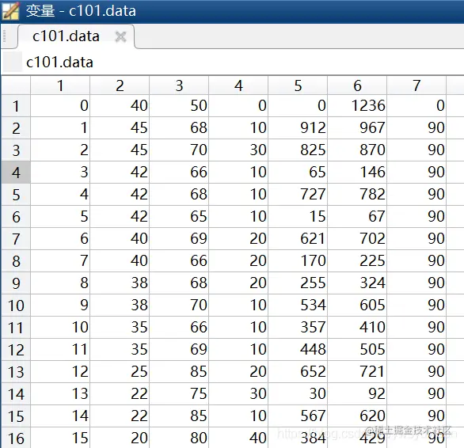Click cell with value 534
The image size is (464, 448).
[x=298, y=306]
